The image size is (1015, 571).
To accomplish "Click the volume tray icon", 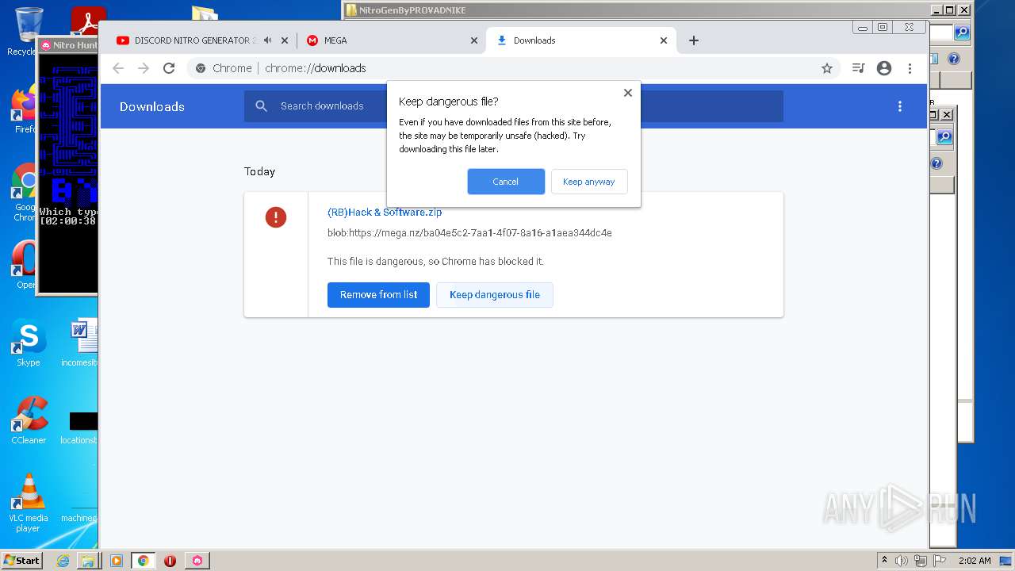I will (902, 561).
